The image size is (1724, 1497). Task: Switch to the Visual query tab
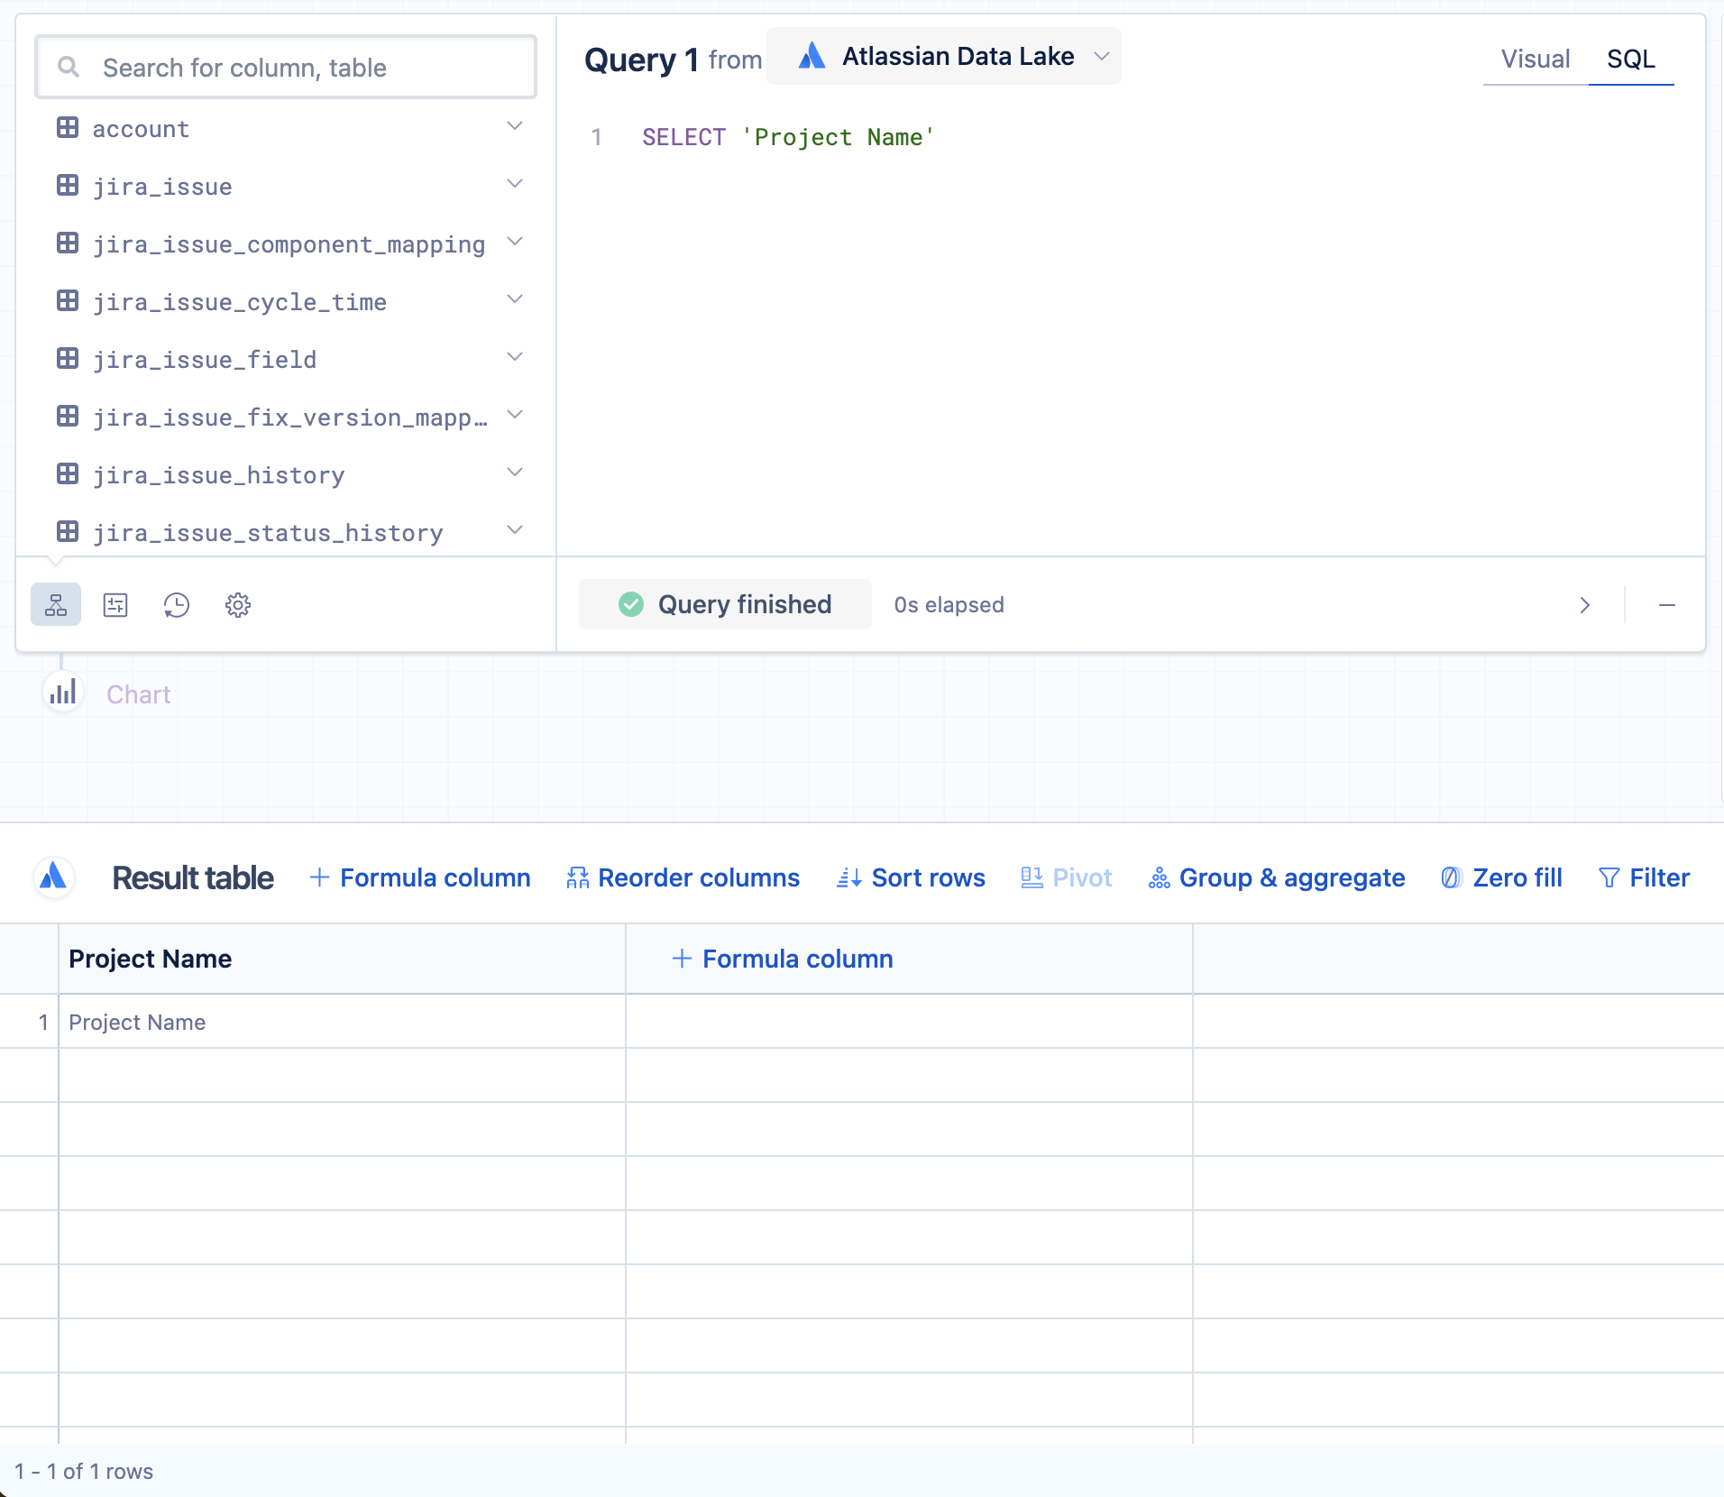point(1536,60)
